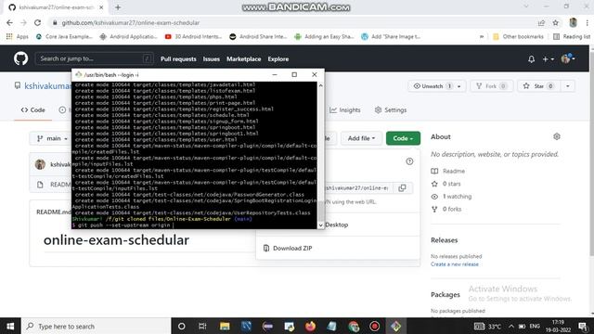Open Issues in GitHub header
The image size is (594, 334).
pyautogui.click(x=211, y=59)
